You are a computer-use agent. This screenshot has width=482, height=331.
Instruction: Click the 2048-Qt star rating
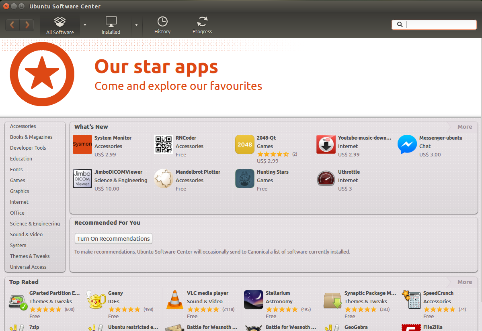point(273,154)
